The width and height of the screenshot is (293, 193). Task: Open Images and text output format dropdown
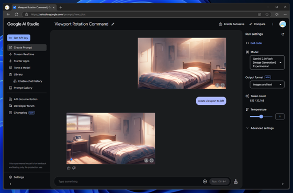click(267, 85)
